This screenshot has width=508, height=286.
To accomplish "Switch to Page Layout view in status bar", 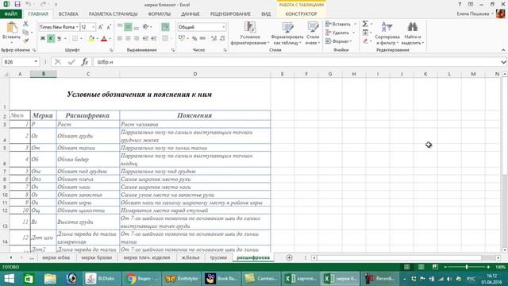I will click(x=421, y=267).
